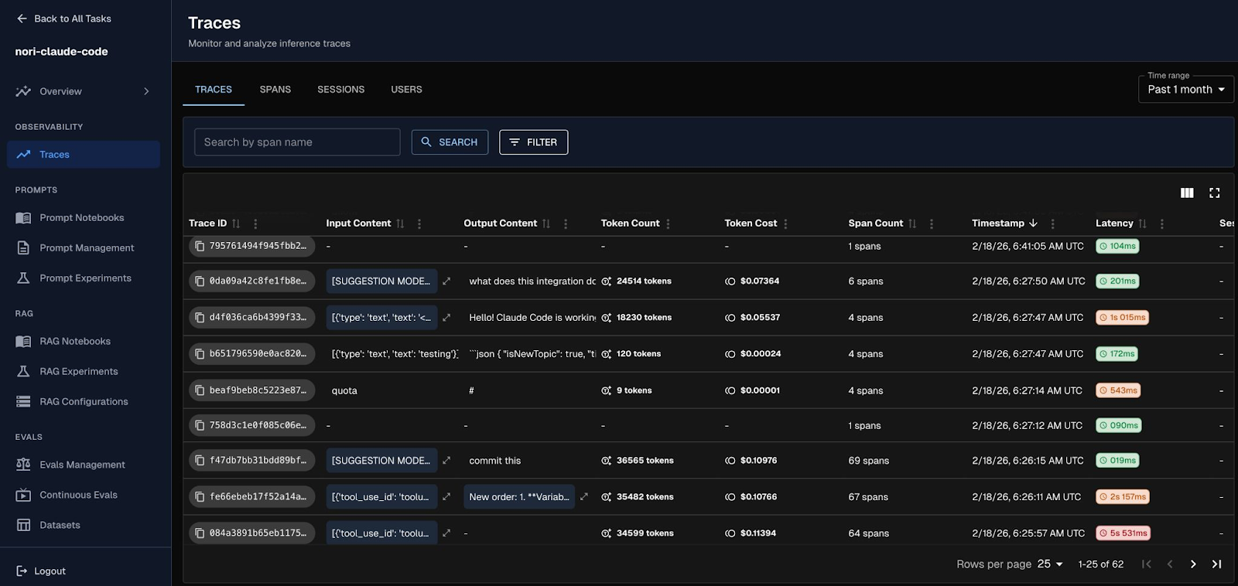Click the 1s 015ms latency badge
Viewport: 1238px width, 586px height.
coord(1122,318)
